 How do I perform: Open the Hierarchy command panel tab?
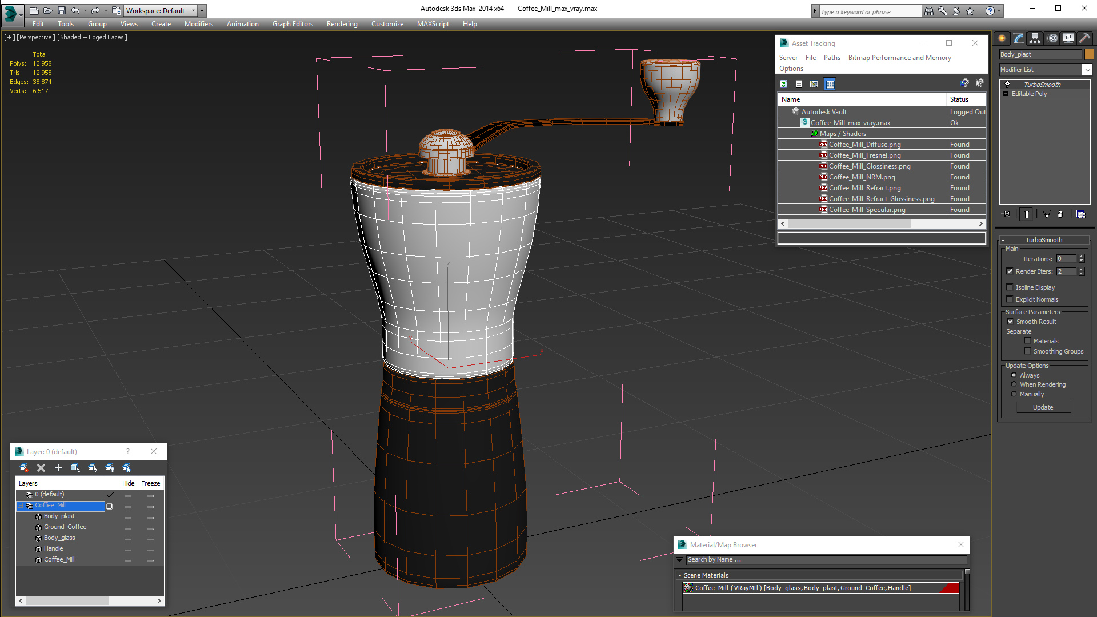(1035, 38)
